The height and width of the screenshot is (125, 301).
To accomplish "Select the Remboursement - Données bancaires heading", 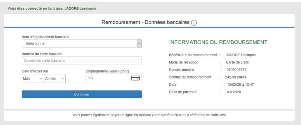I will [146, 22].
